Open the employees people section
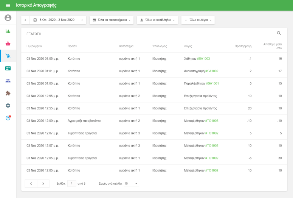Viewport: 293px width, 198px height. (x=8, y=81)
